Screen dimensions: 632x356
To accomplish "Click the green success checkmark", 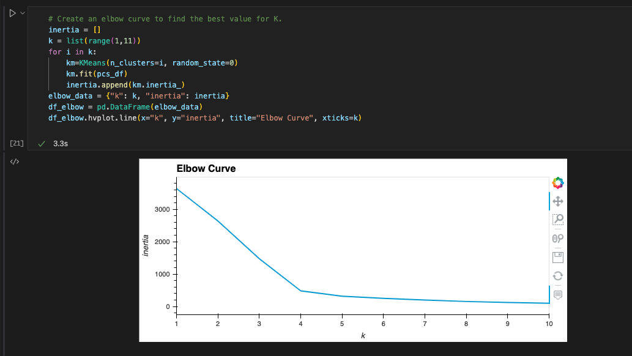I will (42, 144).
